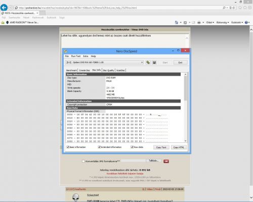Expand the Eszközök command bar dropdown
The width and height of the screenshot is (253, 202).
237,22
